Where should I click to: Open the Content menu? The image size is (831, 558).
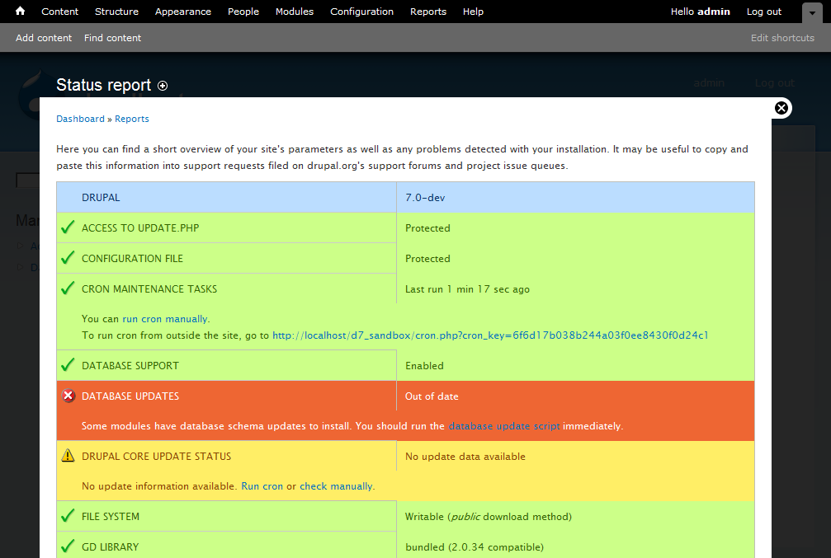pos(60,12)
